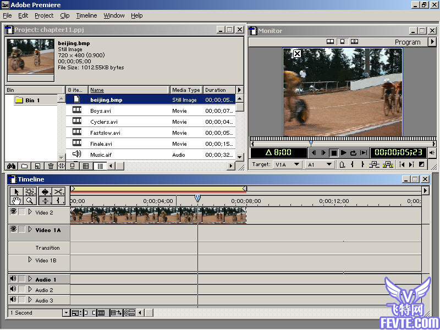Expand the Audio 1 track triangle

coord(30,279)
